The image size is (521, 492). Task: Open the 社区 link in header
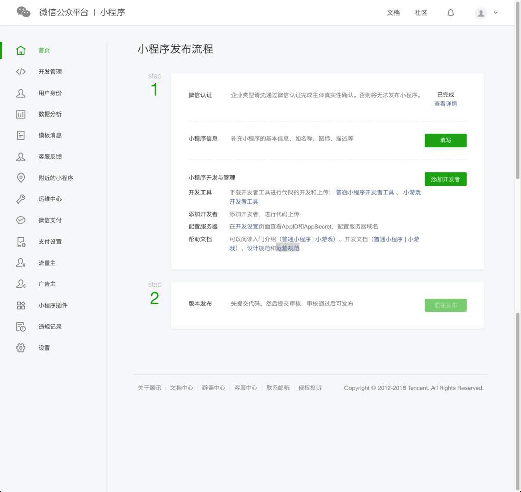pos(421,13)
